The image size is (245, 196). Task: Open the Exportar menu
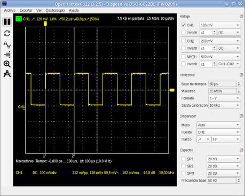[x=26, y=10]
